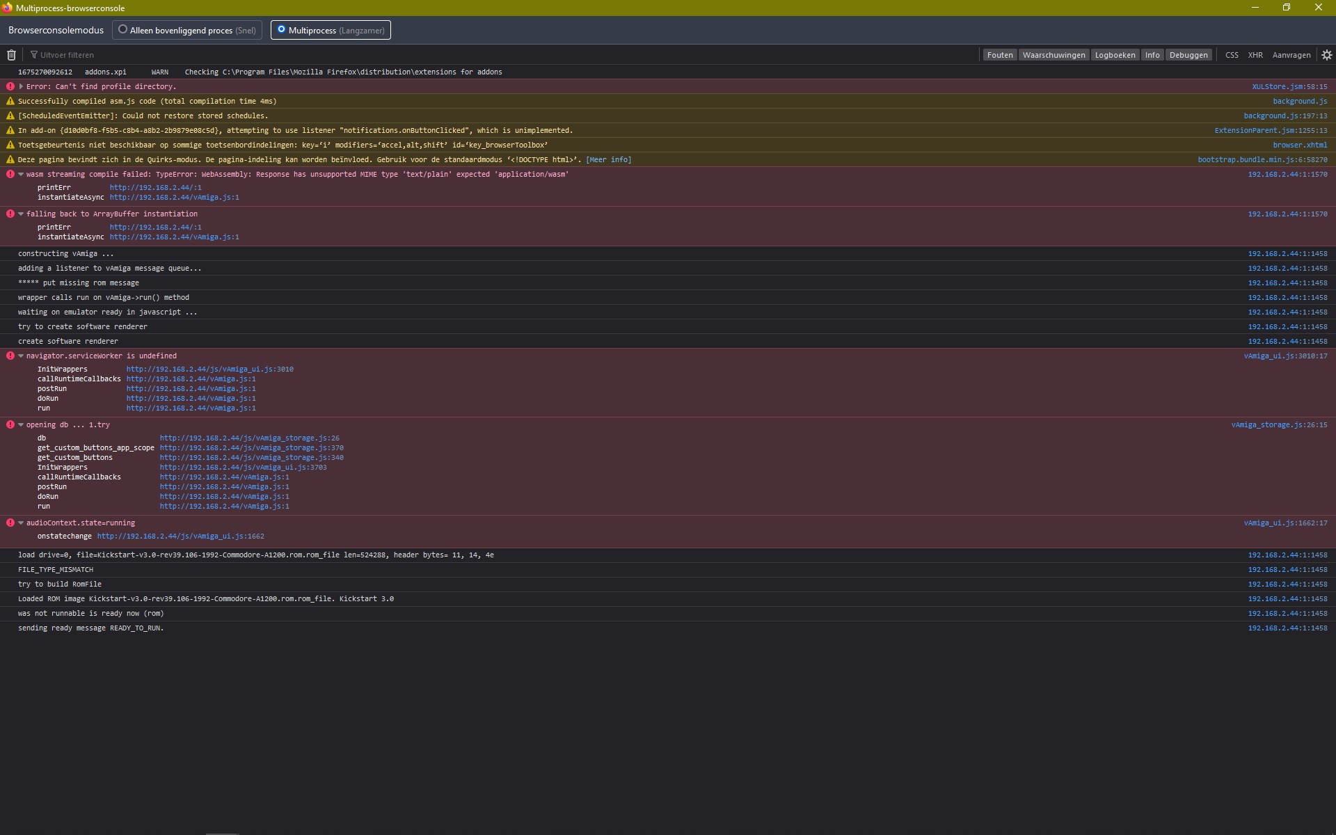The image size is (1336, 835).
Task: Open InitWrappers vAmiga_ui.js:3010 stack link
Action: [x=209, y=369]
